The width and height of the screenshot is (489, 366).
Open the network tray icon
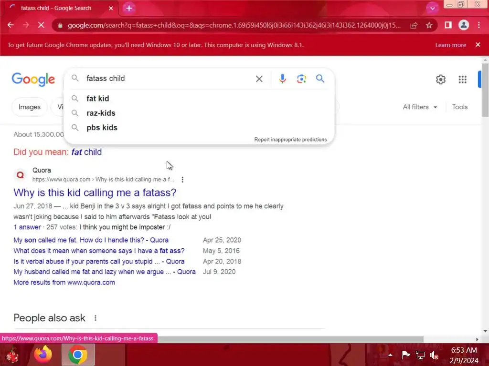(x=420, y=355)
